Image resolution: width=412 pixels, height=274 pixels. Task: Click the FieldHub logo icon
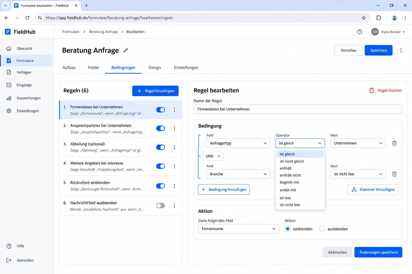(x=8, y=32)
